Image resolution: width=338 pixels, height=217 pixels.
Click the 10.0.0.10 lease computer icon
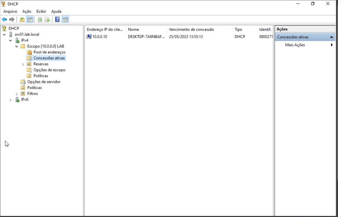tap(89, 37)
